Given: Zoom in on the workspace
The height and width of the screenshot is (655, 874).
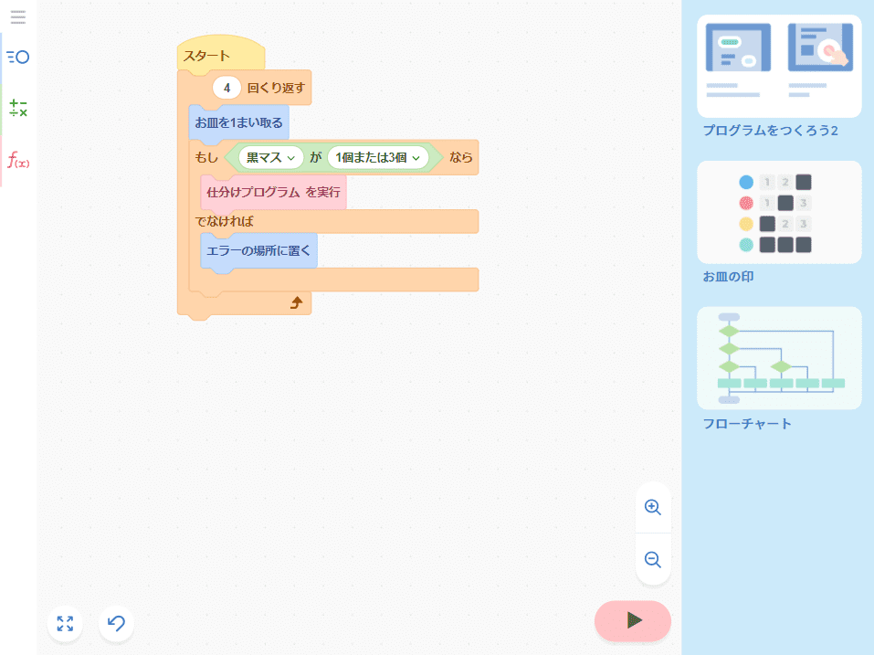Looking at the screenshot, I should (653, 507).
